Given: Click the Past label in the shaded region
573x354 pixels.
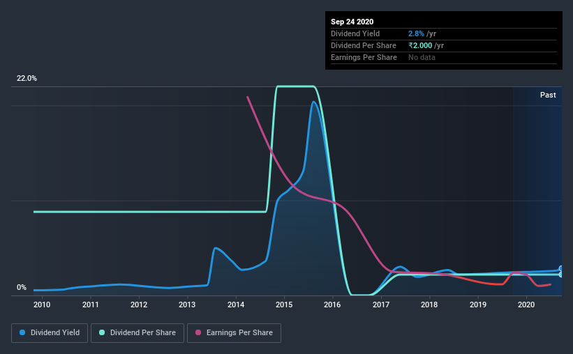Looking at the screenshot, I should (548, 95).
